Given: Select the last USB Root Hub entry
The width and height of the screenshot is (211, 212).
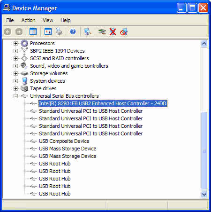Looking at the screenshot, I should tap(55, 194).
